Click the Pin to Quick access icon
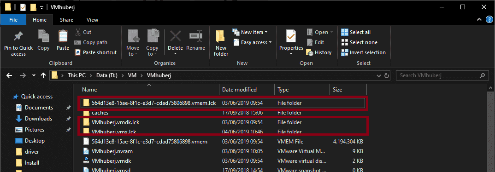This screenshot has width=495, height=172. point(18,36)
